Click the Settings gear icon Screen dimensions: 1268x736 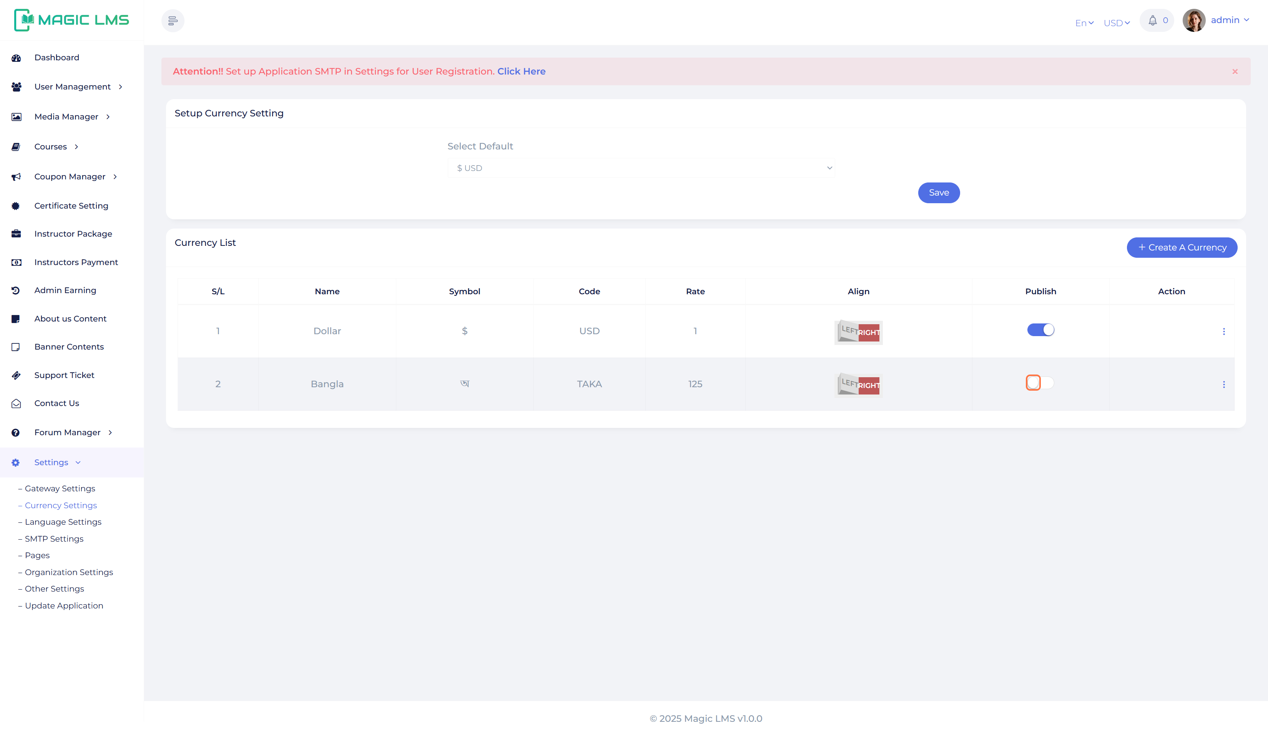[x=16, y=462]
